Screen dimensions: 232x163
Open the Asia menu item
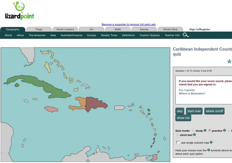(53, 35)
